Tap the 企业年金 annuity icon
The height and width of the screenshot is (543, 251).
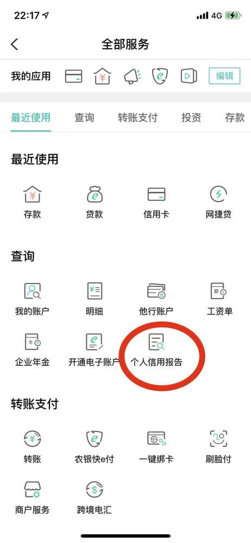pyautogui.click(x=32, y=342)
